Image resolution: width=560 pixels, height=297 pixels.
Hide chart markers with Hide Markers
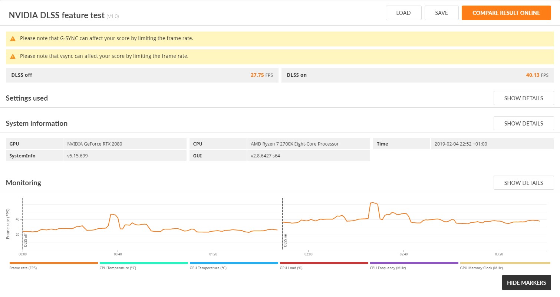(527, 283)
